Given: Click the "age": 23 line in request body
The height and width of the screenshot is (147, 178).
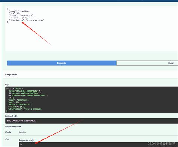Looking at the screenshot, I should point(15,13).
